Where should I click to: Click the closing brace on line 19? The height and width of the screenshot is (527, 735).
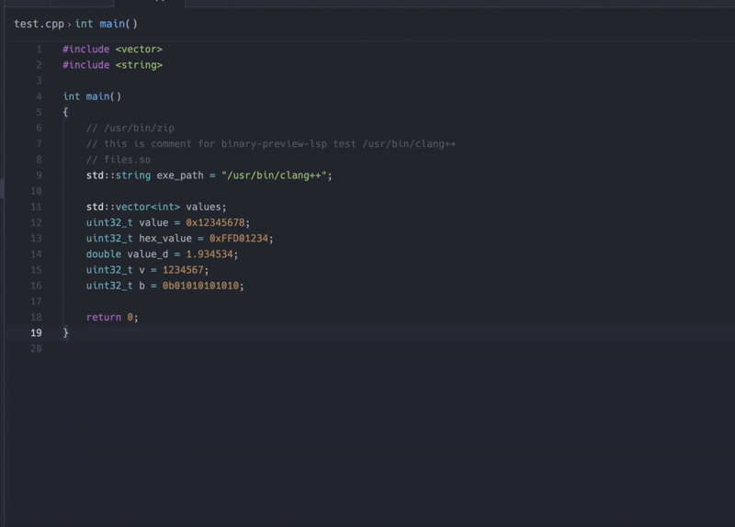click(65, 332)
